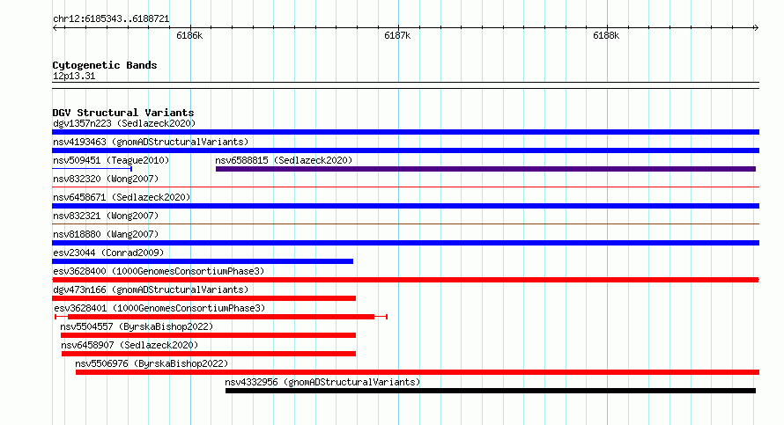Image resolution: width=784 pixels, height=425 pixels.
Task: Open nsv5504557 (ByrskaBishop2022) variant label
Action: tap(137, 326)
